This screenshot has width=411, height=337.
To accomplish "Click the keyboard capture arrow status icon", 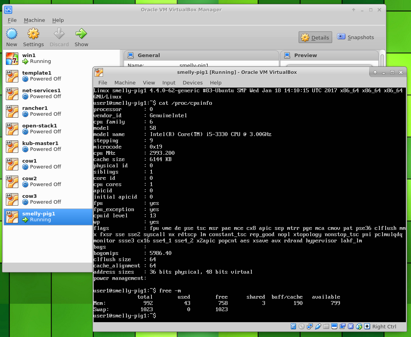I will tap(367, 326).
